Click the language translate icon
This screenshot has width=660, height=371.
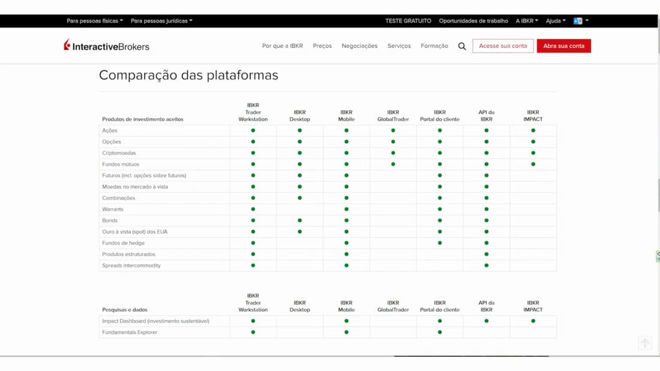tap(578, 21)
